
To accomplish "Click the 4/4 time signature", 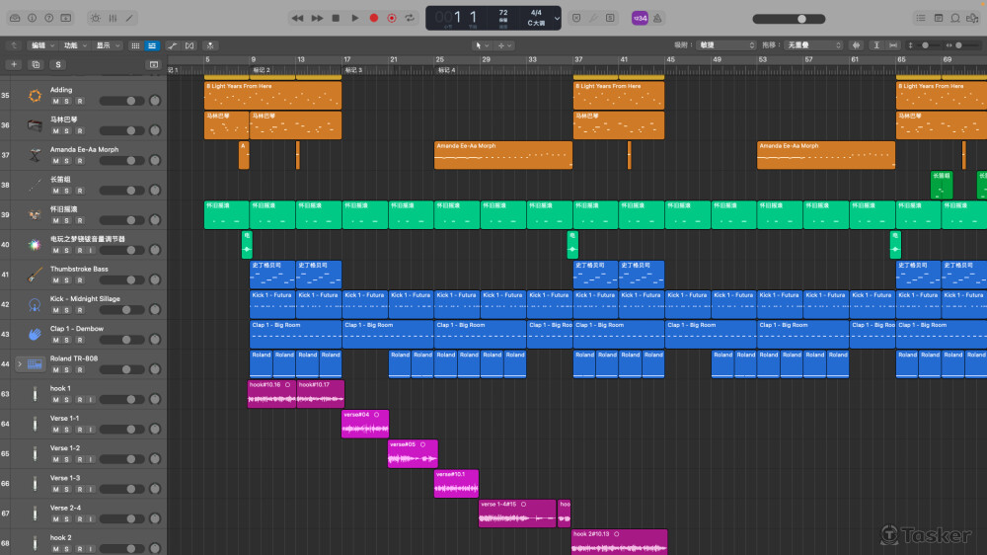I will tap(536, 13).
